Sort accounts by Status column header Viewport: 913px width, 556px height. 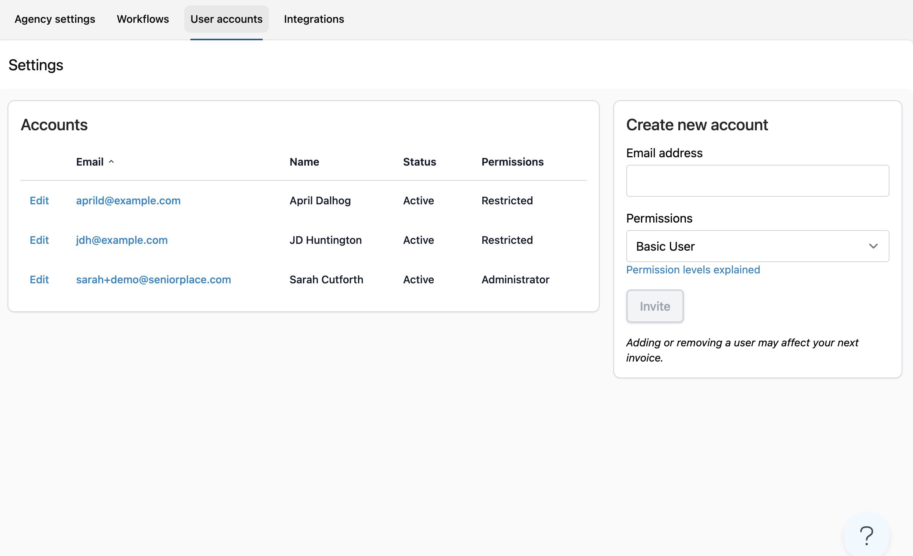(x=419, y=162)
